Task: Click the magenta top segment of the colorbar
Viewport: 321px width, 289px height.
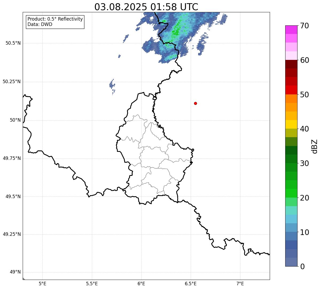Action: (291, 30)
